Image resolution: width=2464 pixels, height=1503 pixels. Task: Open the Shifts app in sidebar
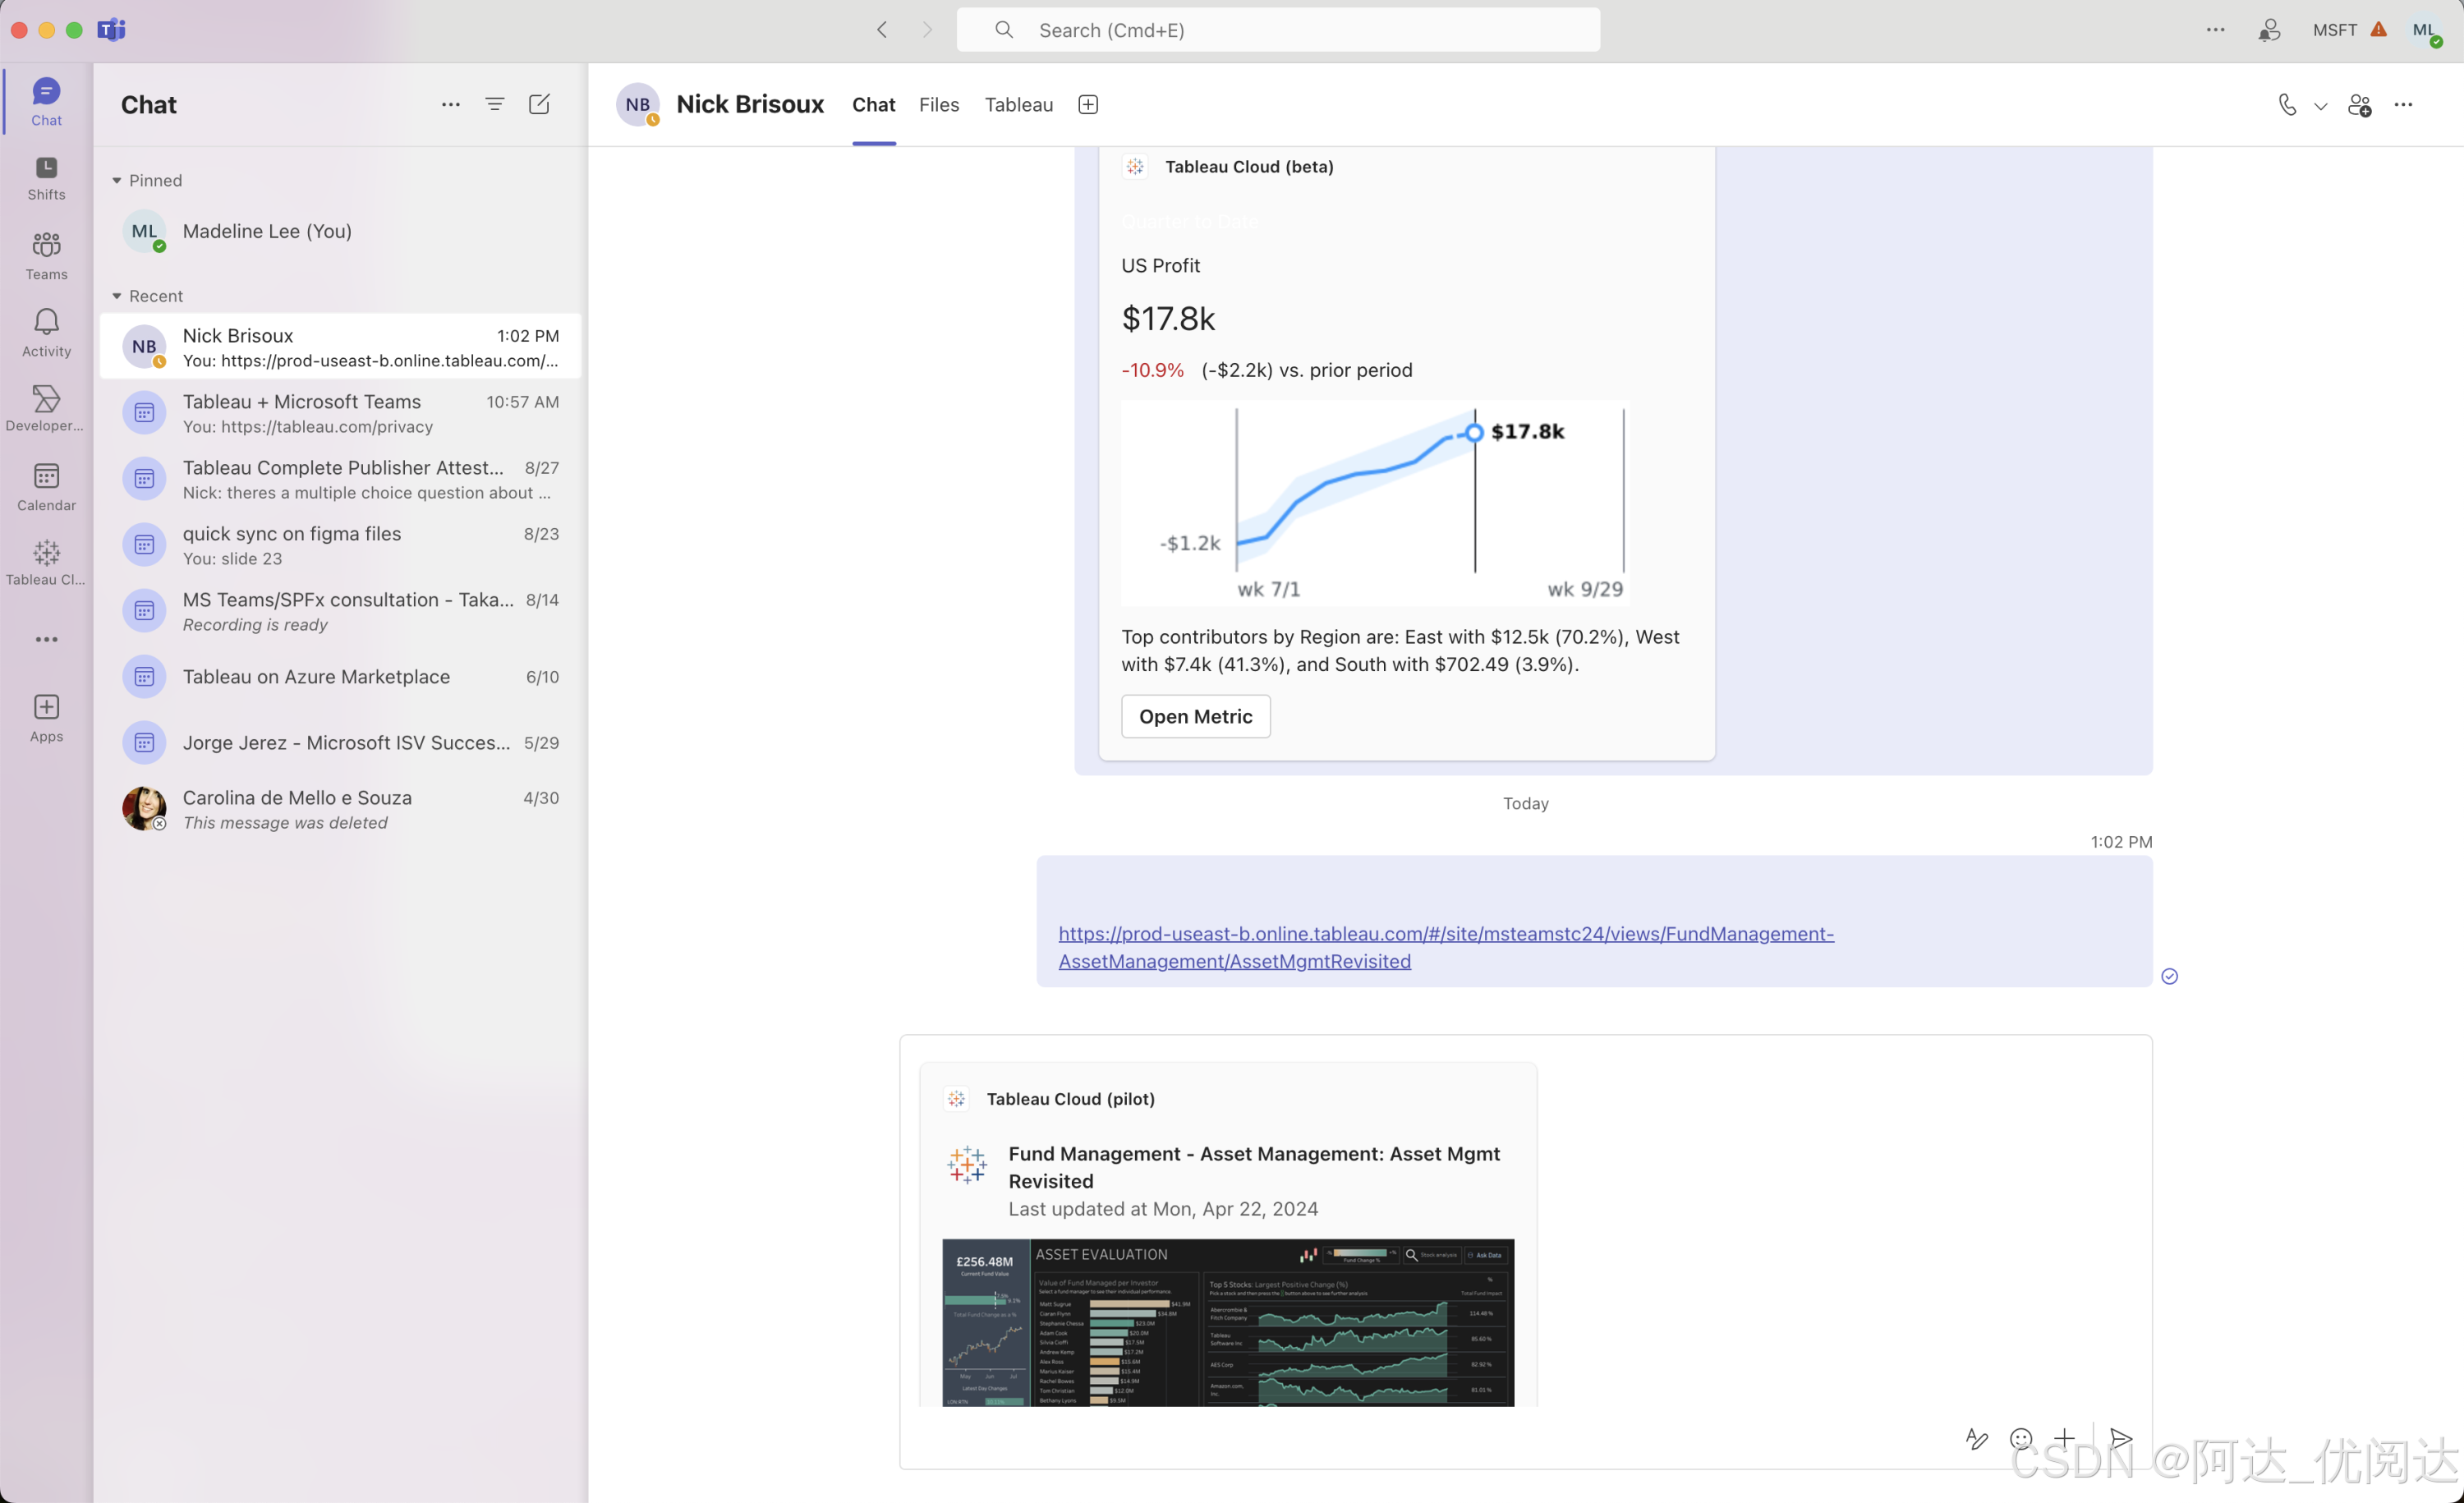(46, 177)
